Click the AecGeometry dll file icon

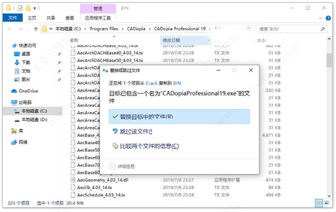point(73,180)
